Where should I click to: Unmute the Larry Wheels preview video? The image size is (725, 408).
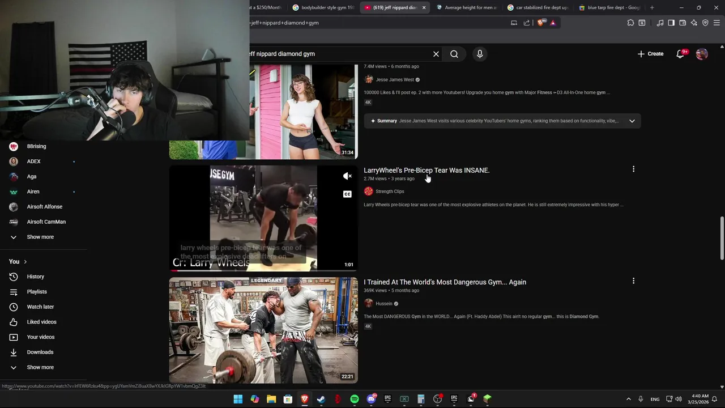click(348, 176)
